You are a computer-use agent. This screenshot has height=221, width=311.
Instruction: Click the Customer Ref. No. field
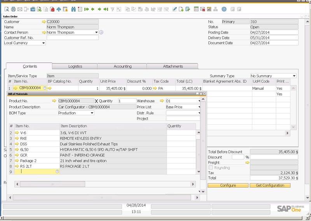pos(73,38)
